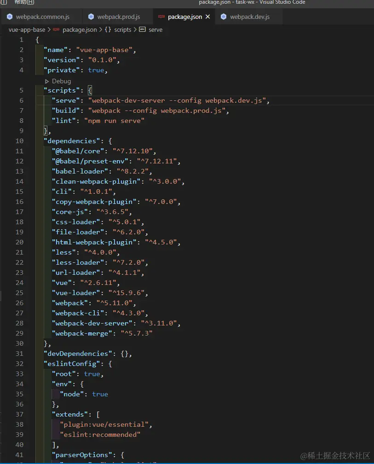Click the "plugin:vue/essential" string
The image size is (374, 464).
(104, 424)
